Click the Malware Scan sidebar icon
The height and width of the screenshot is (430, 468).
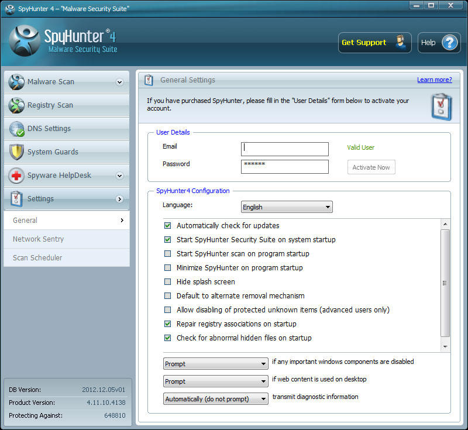click(x=16, y=82)
